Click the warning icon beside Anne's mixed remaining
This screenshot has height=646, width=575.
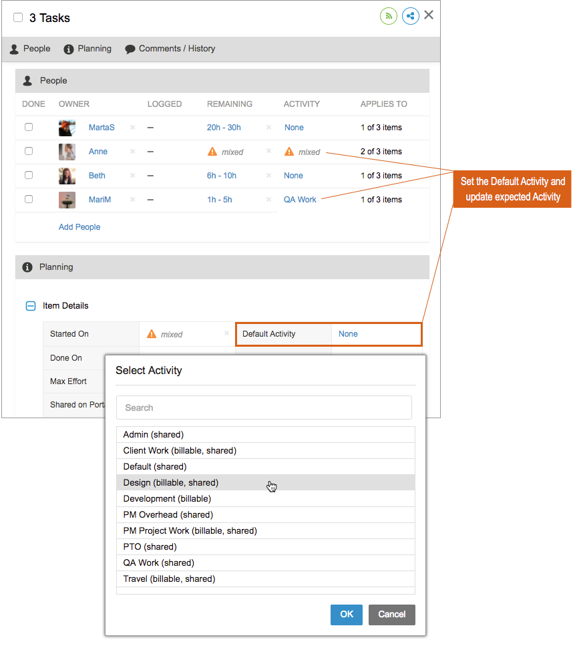[x=212, y=152]
